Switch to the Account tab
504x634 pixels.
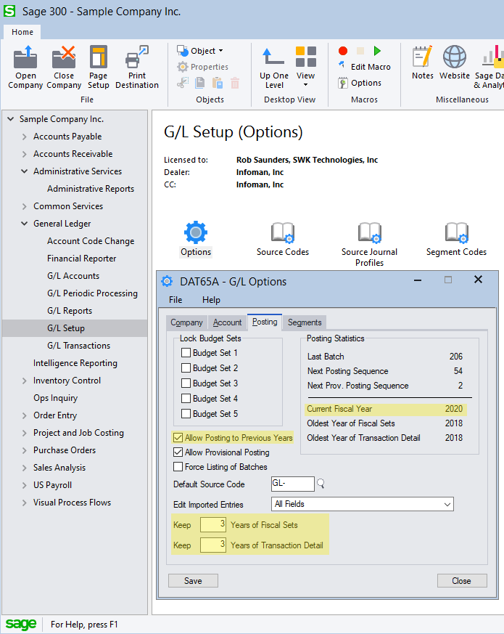click(x=227, y=322)
